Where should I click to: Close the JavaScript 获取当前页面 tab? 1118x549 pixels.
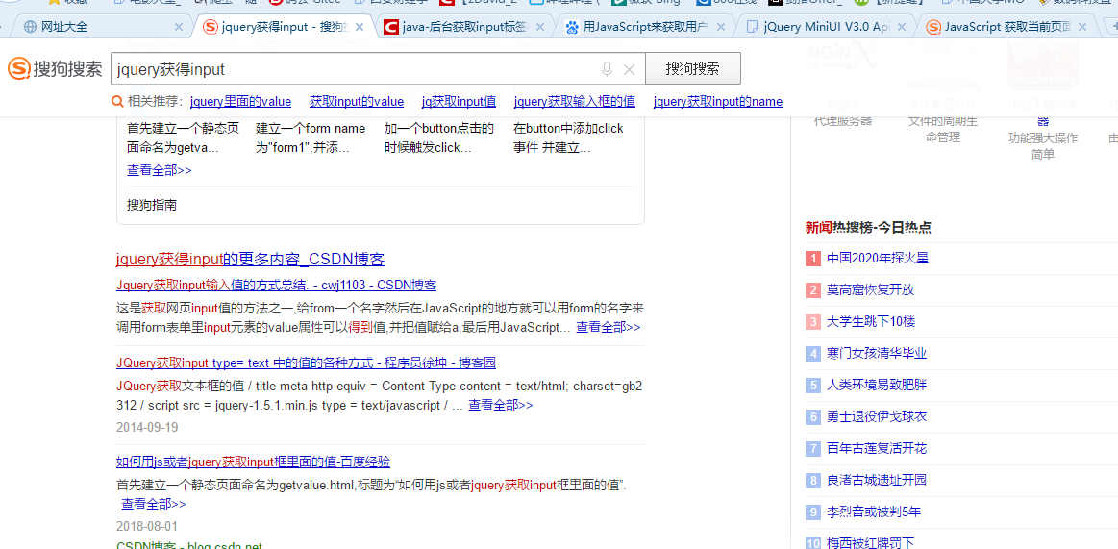(1083, 27)
